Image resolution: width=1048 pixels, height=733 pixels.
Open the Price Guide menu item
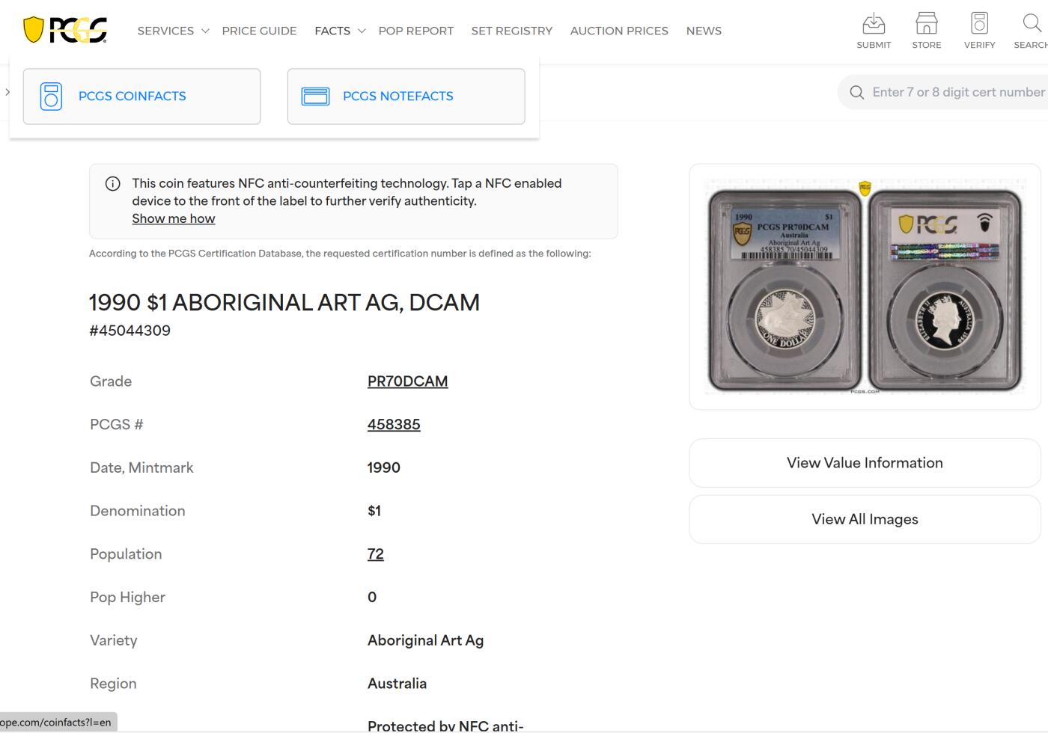[x=259, y=31]
